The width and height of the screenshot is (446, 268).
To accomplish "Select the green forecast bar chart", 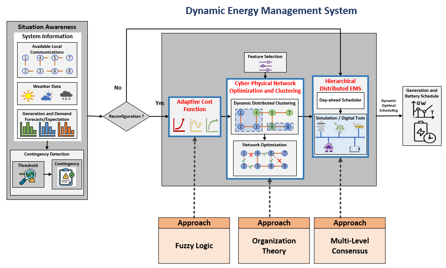I will (28, 129).
